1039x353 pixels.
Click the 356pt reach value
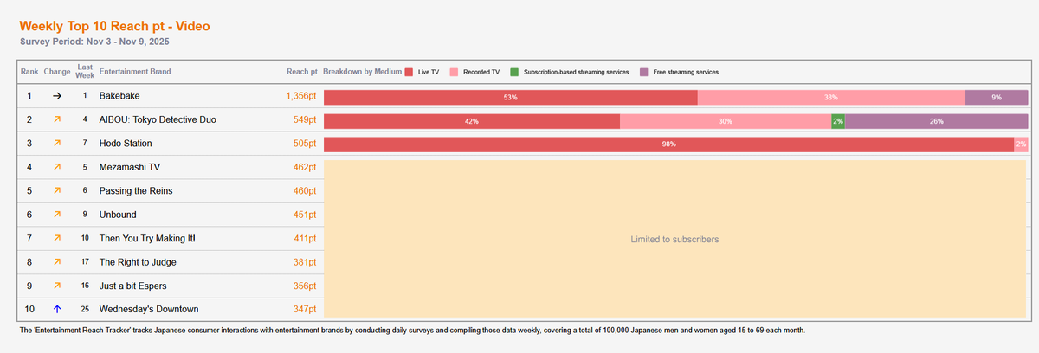305,286
